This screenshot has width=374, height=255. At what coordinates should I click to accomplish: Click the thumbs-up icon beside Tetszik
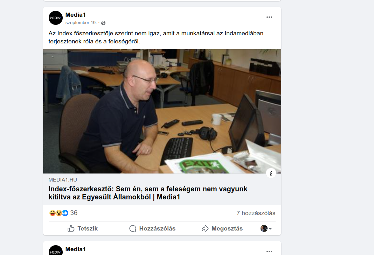tap(71, 228)
